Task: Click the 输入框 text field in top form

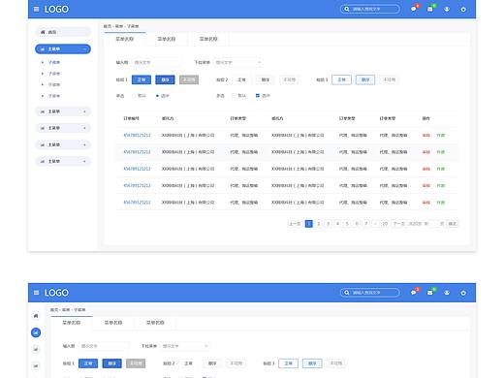Action: 157,62
